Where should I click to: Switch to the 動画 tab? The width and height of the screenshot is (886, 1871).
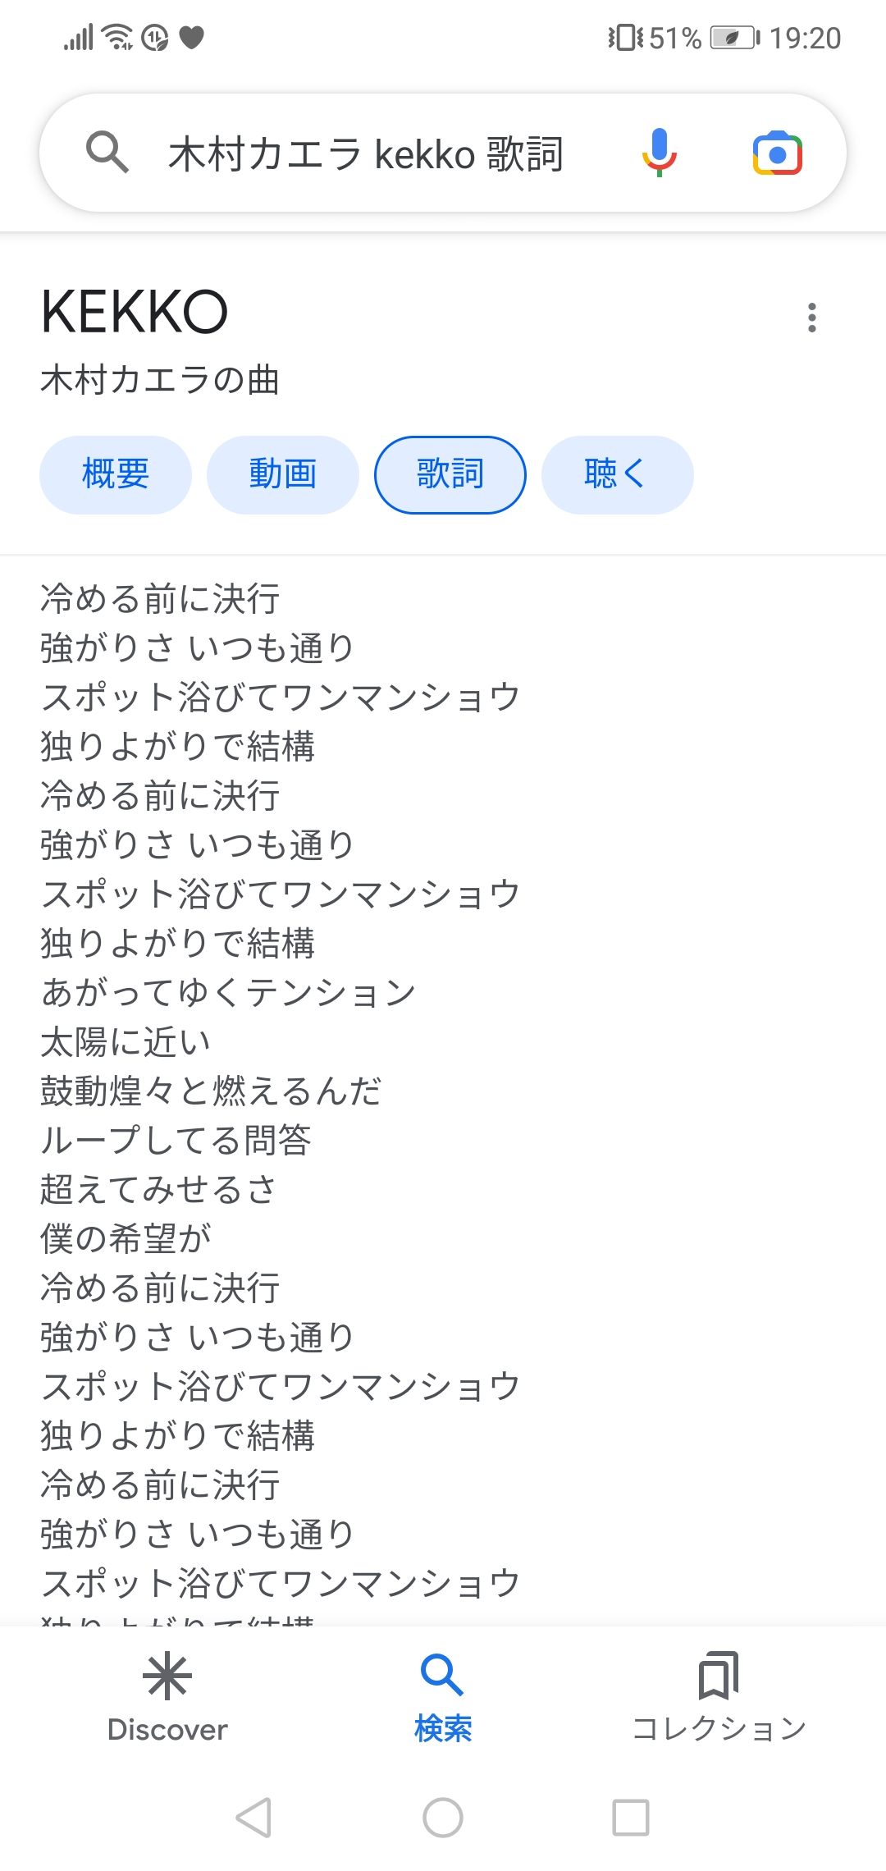(x=283, y=474)
